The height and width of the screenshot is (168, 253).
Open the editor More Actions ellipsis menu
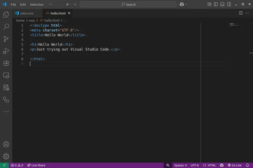coord(247,13)
